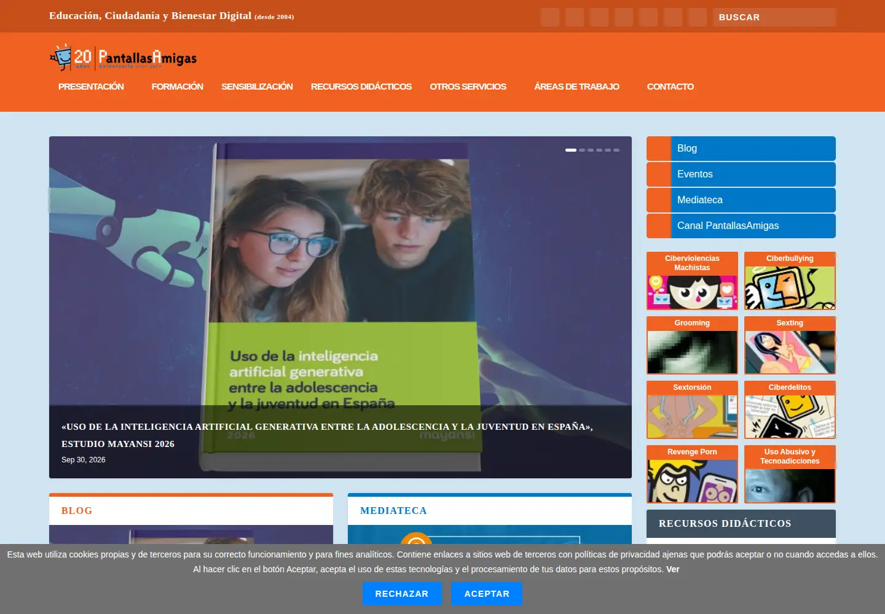Open the SENSIBILIZACIÓN menu

point(257,87)
